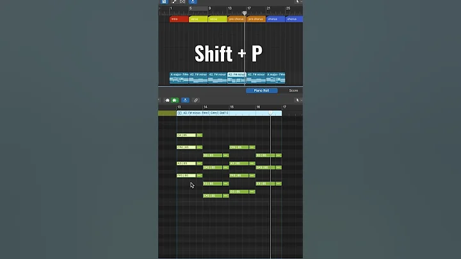
Task: Select the E3 note at bar 14
Action: coord(213,183)
